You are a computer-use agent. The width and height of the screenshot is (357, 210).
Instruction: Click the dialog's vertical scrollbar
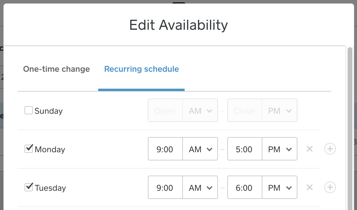[350, 128]
